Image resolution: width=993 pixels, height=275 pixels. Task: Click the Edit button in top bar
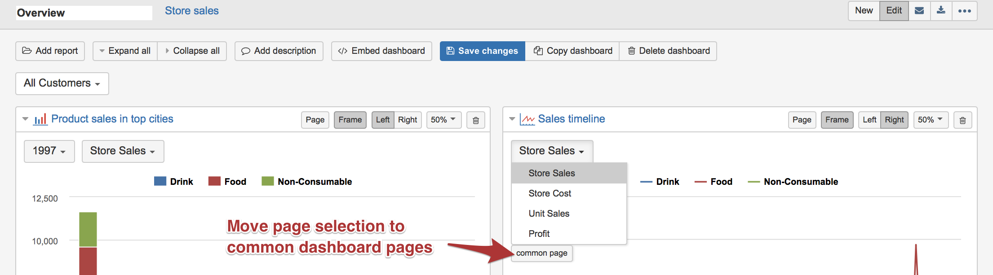tap(894, 11)
